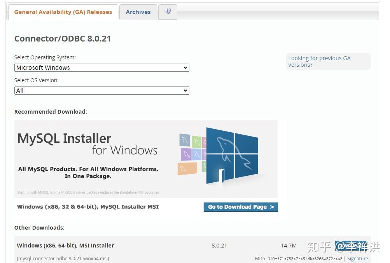The image size is (390, 263).
Task: Open the Looking for previous GA versions link
Action: 319,61
